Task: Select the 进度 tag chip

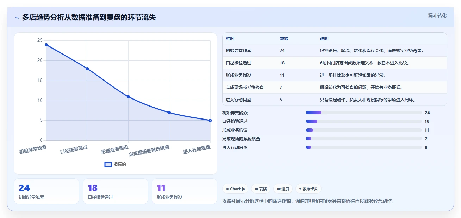Action: pos(283,189)
